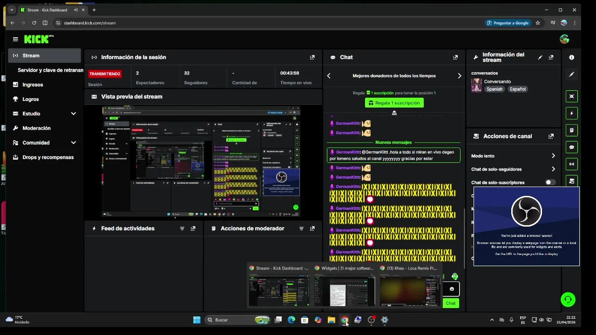This screenshot has height=335, width=596.
Task: Open Chrome three-dot menu
Action: click(575, 23)
